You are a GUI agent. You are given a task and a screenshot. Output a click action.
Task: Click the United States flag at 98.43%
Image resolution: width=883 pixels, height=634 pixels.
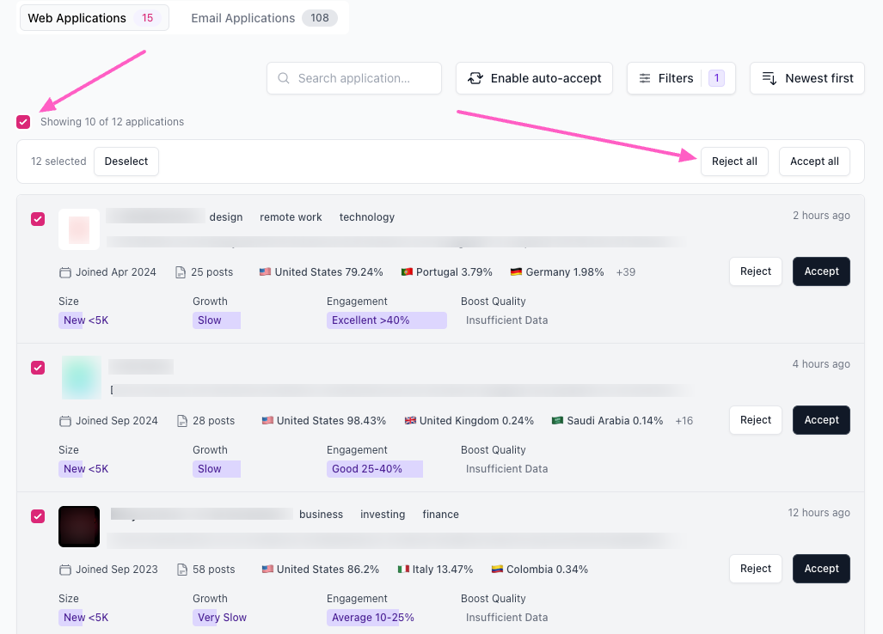pyautogui.click(x=267, y=421)
